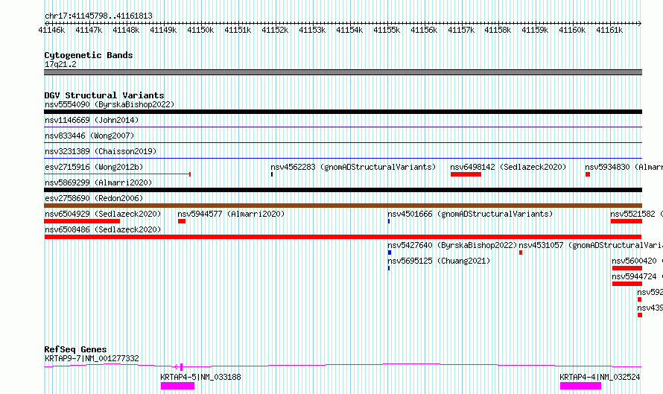Open nsv3231389 (Chaisson2019) variant label
The height and width of the screenshot is (394, 663).
click(101, 151)
